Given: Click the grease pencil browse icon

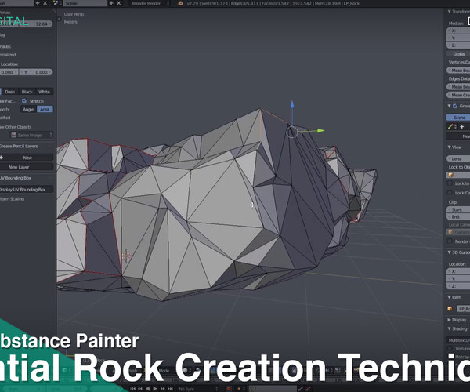Looking at the screenshot, I should 452,127.
